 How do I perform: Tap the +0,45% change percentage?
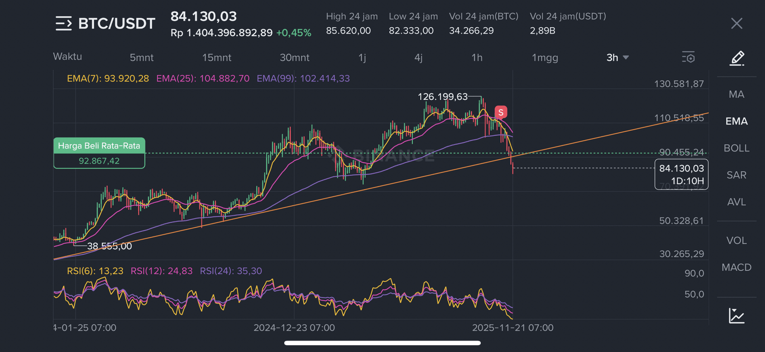tap(294, 33)
